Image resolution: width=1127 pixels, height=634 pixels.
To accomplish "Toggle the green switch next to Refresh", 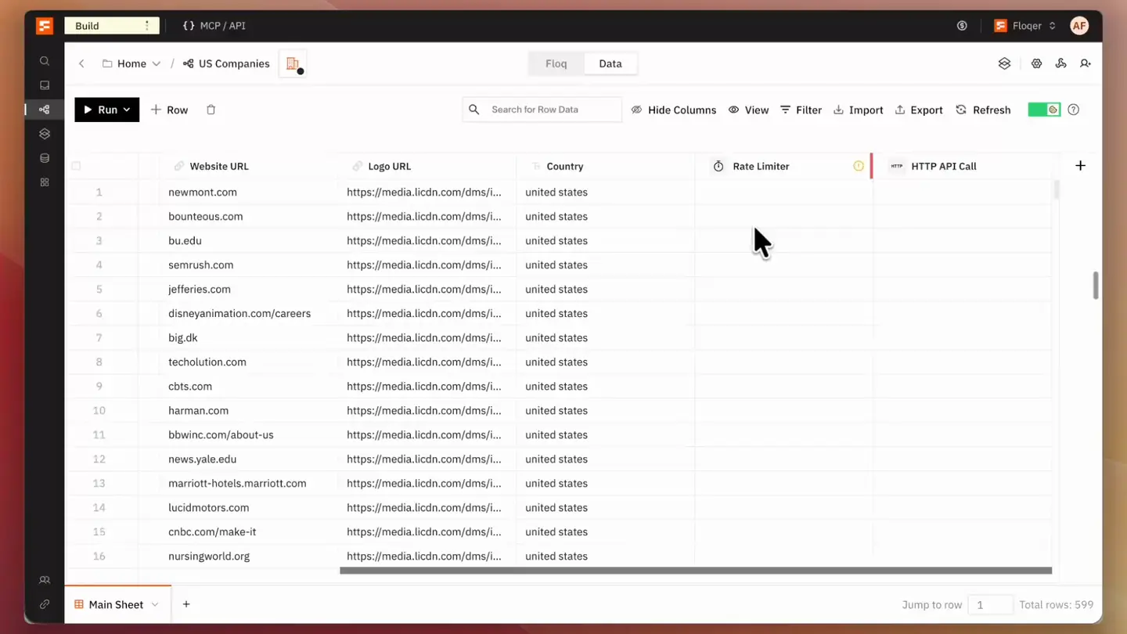I will pyautogui.click(x=1044, y=110).
